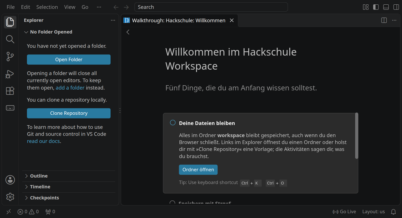The width and height of the screenshot is (402, 218).
Task: Split the editor to the right
Action: coord(384,20)
